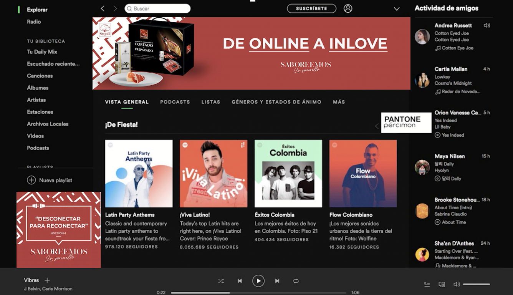The image size is (513, 295).
Task: Switch to the Podcasts tab
Action: pos(175,102)
